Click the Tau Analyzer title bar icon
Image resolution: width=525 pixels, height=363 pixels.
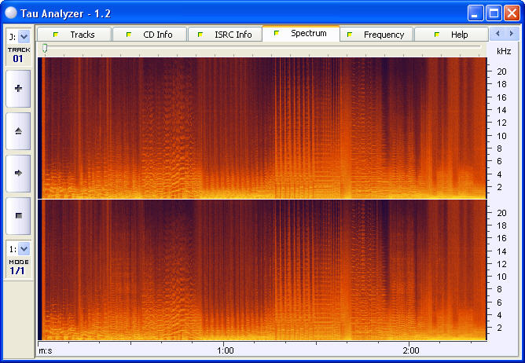point(11,13)
